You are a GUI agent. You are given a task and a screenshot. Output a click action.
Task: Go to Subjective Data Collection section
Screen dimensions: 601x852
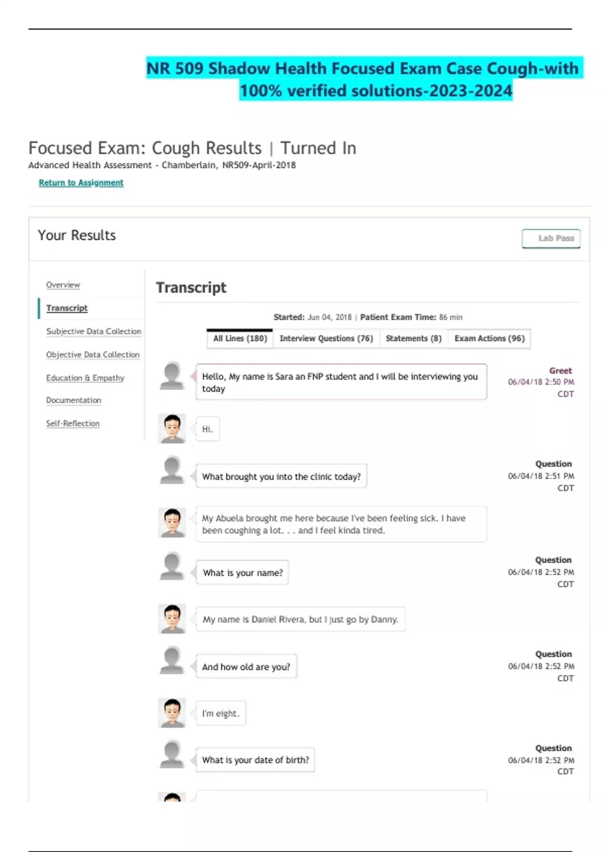coord(94,331)
